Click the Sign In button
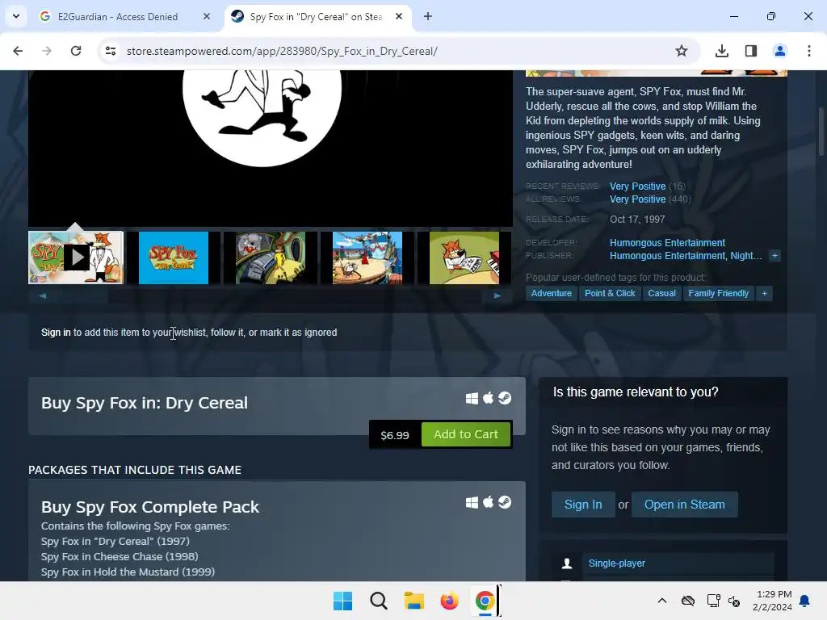The height and width of the screenshot is (620, 827). coord(583,505)
